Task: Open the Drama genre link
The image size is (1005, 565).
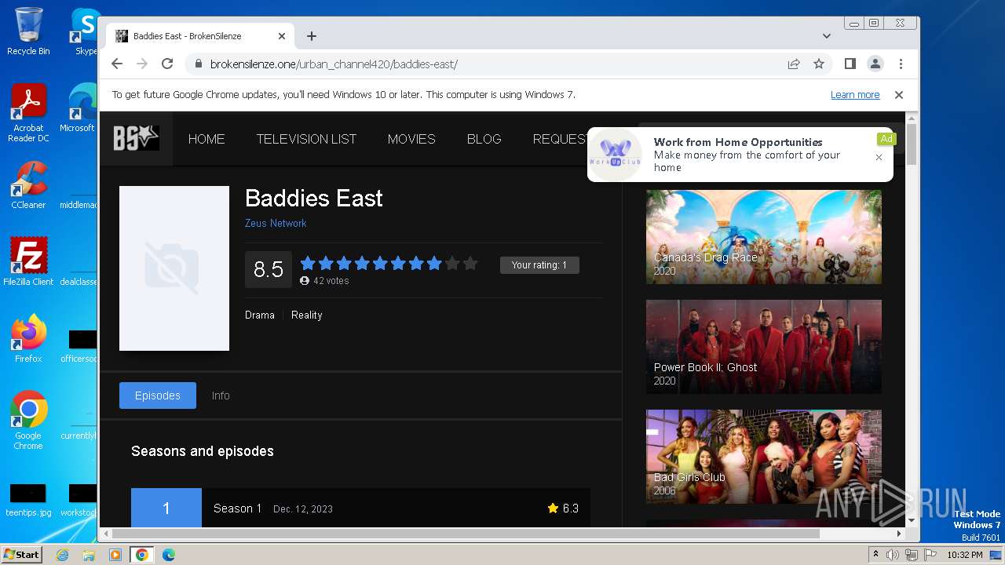Action: (x=260, y=315)
